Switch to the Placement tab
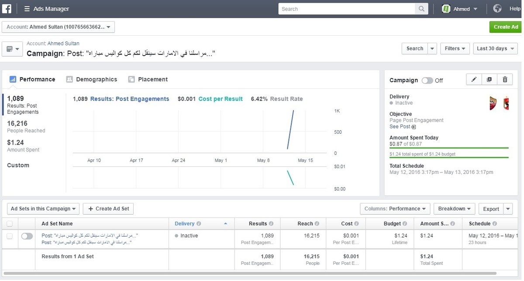The height and width of the screenshot is (281, 524). pos(148,79)
